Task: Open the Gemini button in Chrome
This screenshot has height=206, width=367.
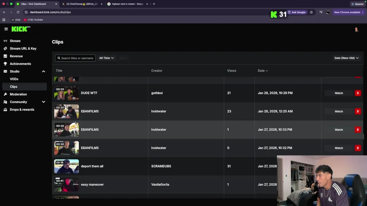Action: 357,4
